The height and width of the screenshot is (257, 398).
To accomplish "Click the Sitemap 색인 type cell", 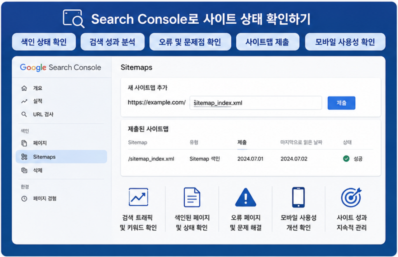I will (x=204, y=159).
